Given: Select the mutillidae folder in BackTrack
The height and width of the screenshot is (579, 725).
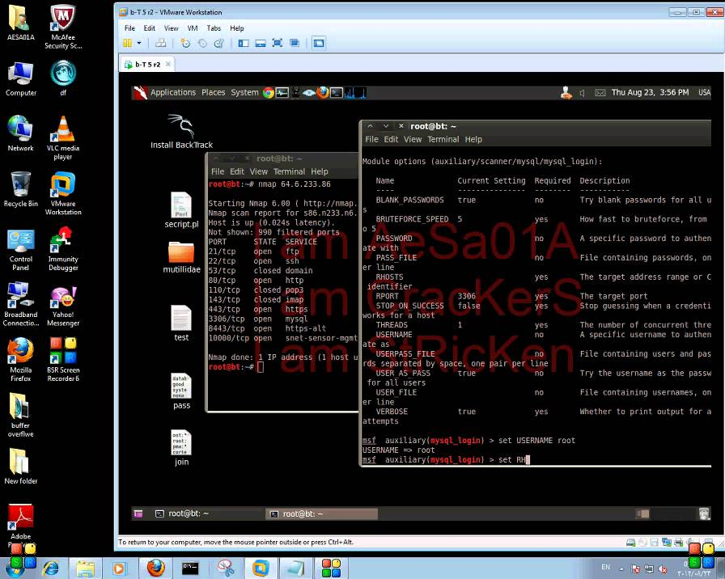Looking at the screenshot, I should [181, 258].
